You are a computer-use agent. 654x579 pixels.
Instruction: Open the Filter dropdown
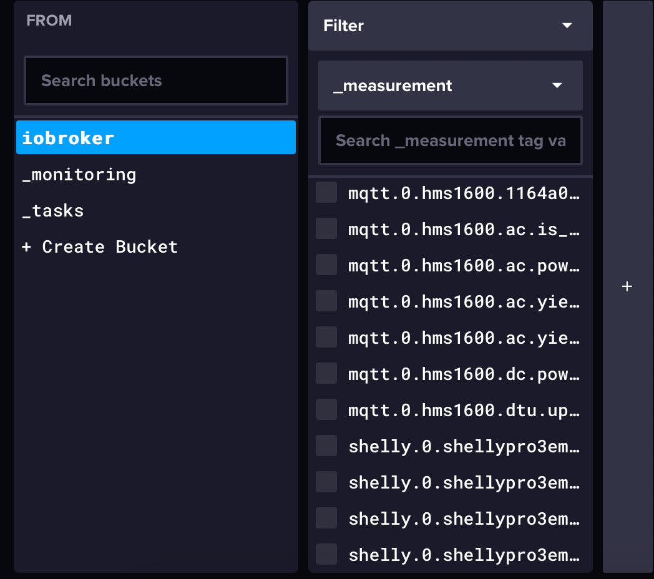pos(450,26)
